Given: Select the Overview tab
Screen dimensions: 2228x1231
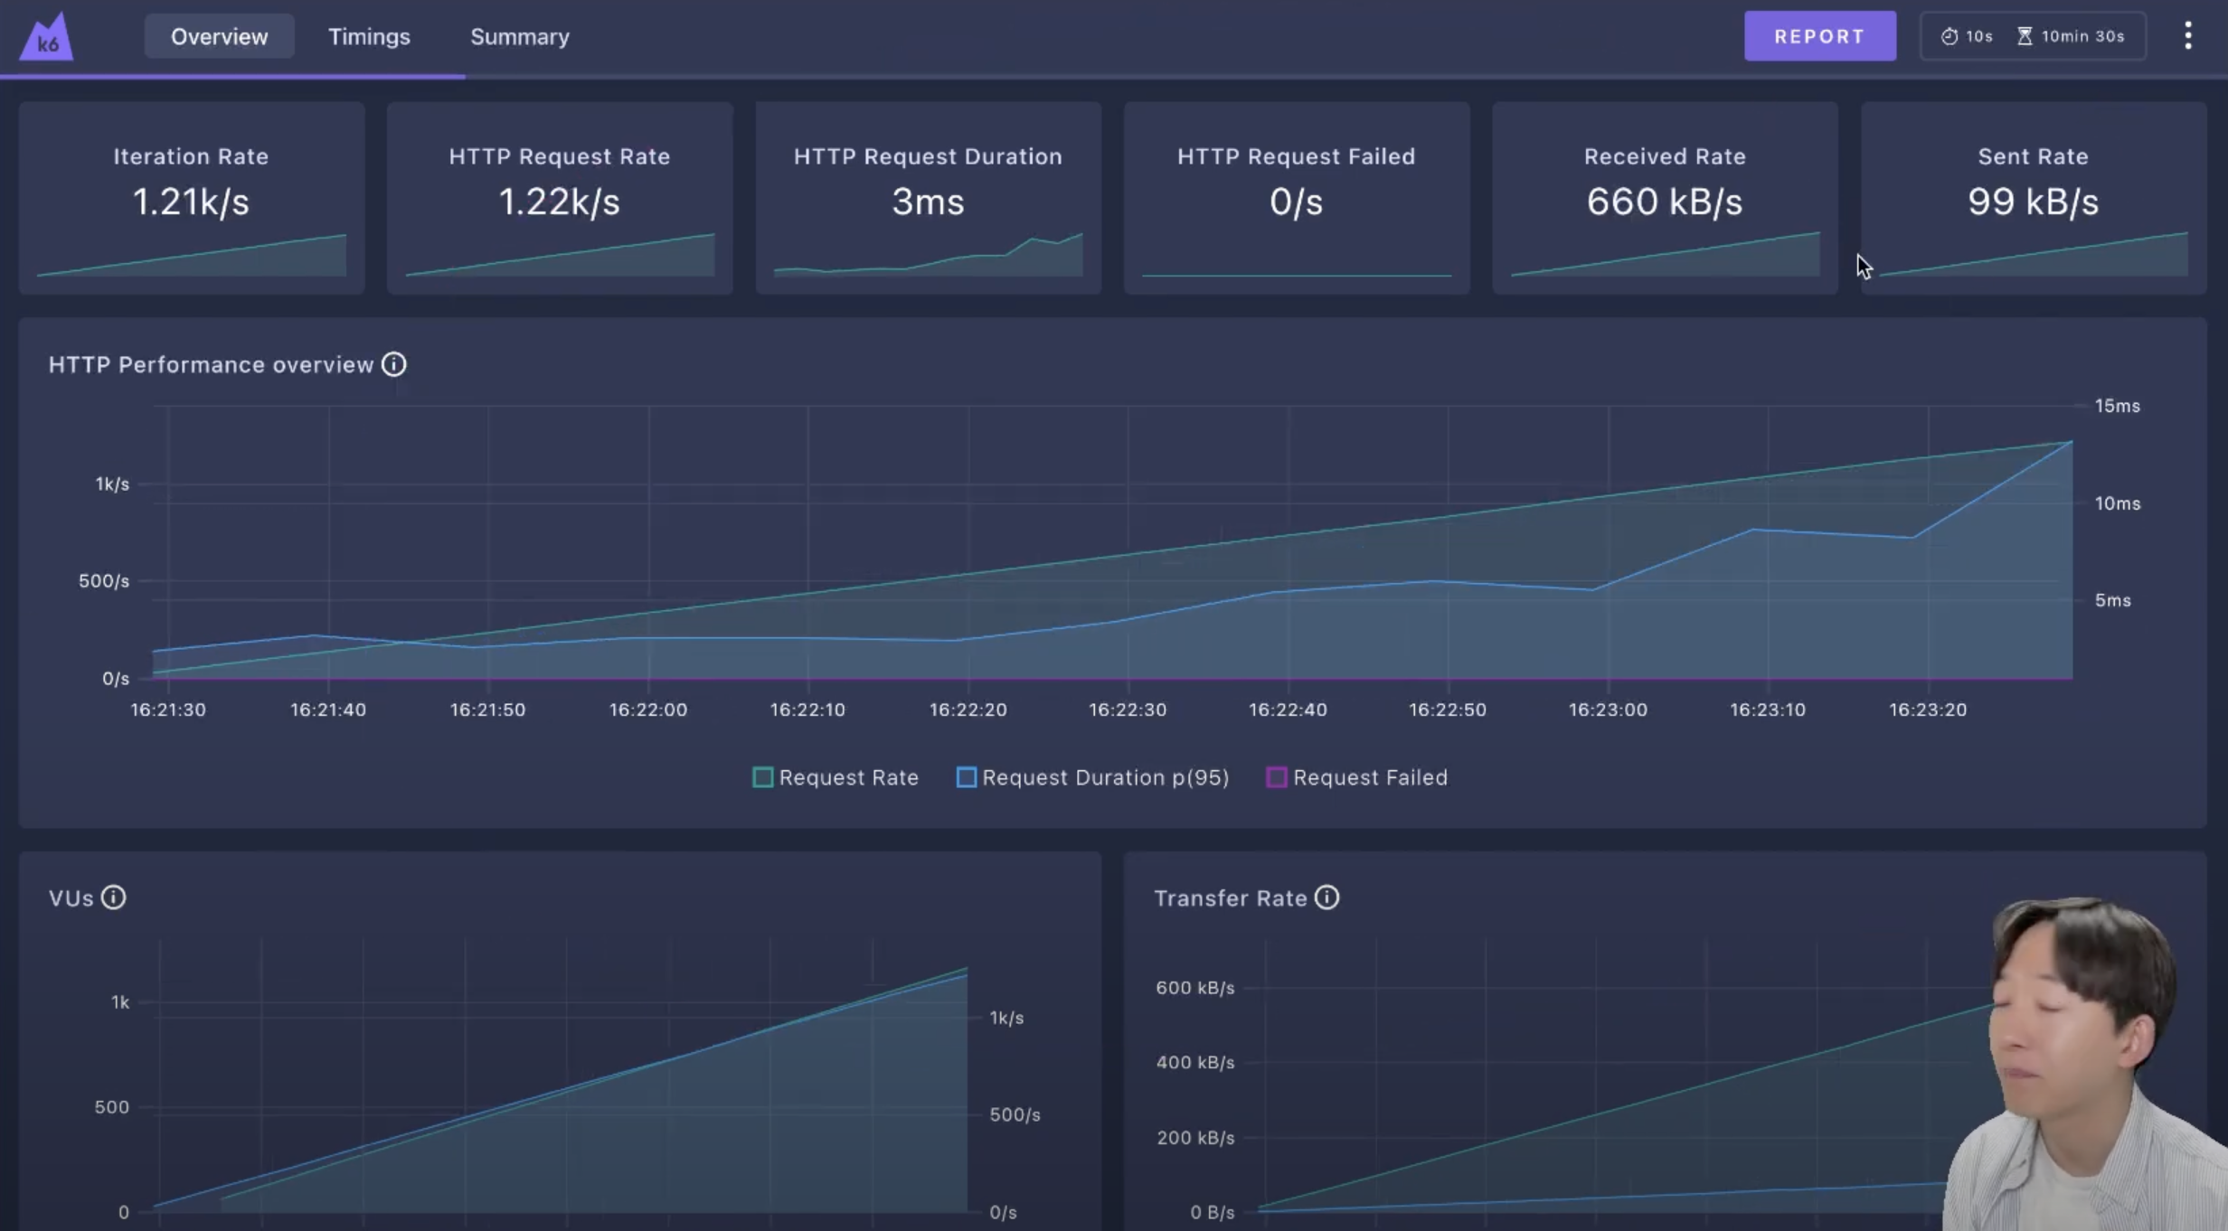Looking at the screenshot, I should (x=219, y=37).
